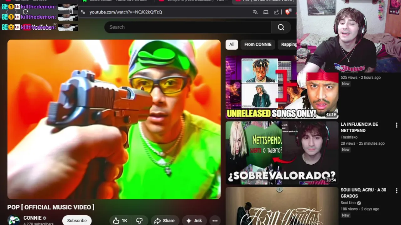Click the cast/install screen icon in address bar
Image resolution: width=401 pixels, height=225 pixels.
266,12
